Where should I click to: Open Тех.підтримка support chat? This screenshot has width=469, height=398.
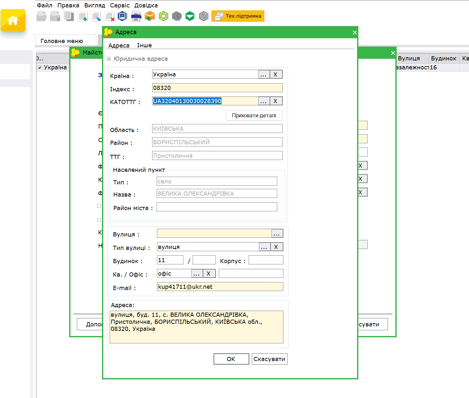[x=238, y=16]
